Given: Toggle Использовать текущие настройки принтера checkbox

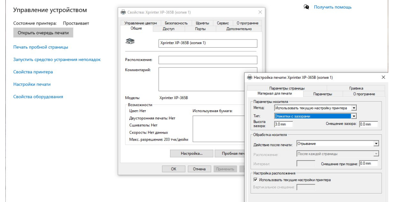Looking at the screenshot, I should point(255,180).
